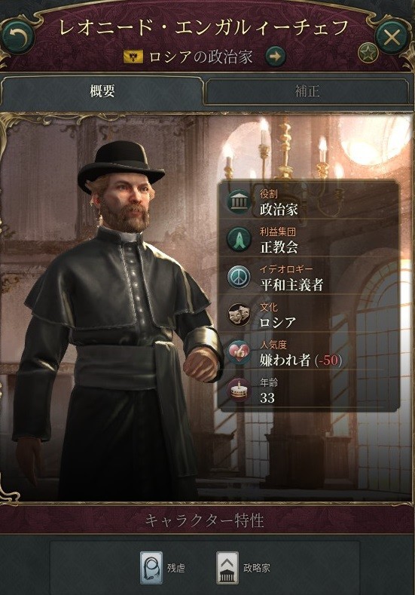
Task: Select the 政略家 trait icon
Action: point(227,568)
